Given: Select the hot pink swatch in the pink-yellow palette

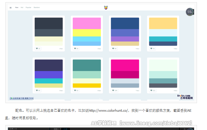Looking at the screenshot, I should [87, 23].
